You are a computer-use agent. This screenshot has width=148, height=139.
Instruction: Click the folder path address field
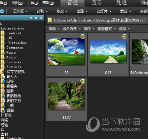click(97, 20)
